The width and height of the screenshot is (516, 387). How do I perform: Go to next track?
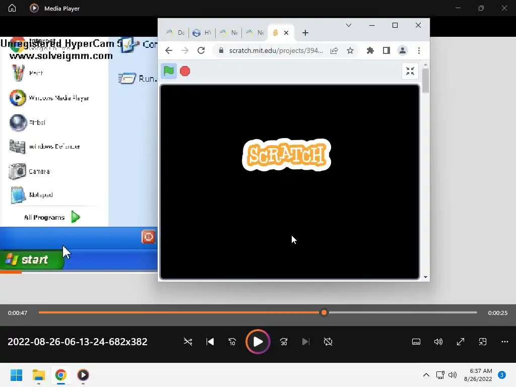[305, 342]
